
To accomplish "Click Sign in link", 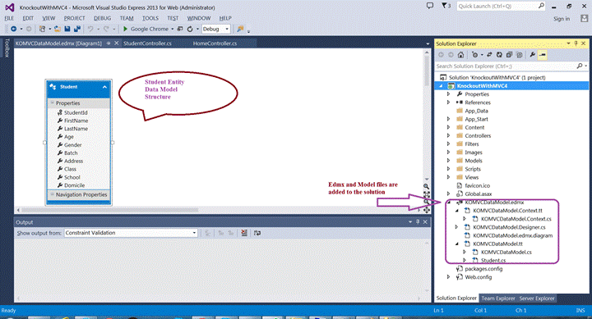I will (x=562, y=19).
